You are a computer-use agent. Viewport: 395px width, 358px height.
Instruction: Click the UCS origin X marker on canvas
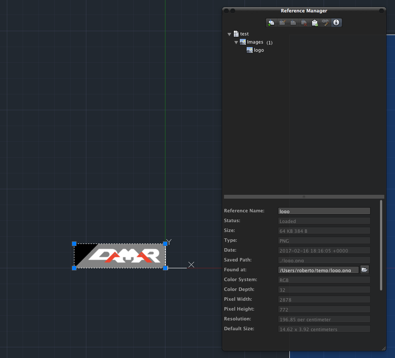pyautogui.click(x=191, y=264)
